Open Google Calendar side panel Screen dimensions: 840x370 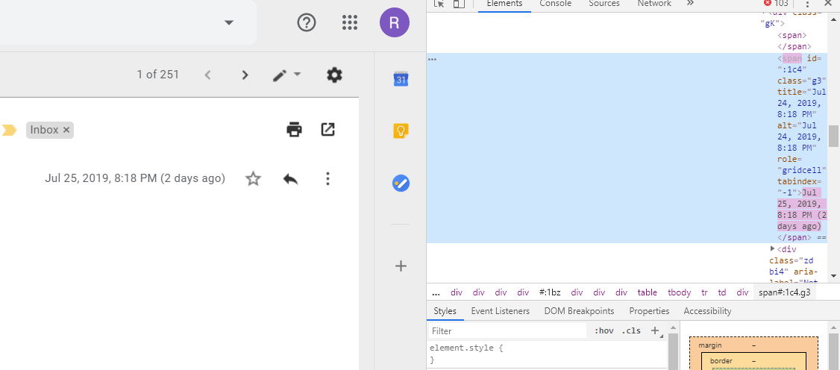(401, 79)
